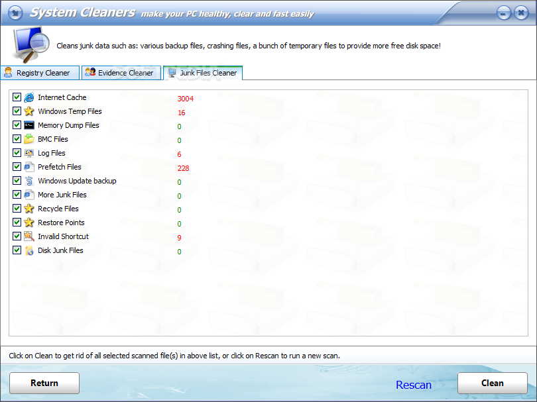Uncheck the Windows Update backup checkbox
Image resolution: width=537 pixels, height=402 pixels.
point(17,180)
